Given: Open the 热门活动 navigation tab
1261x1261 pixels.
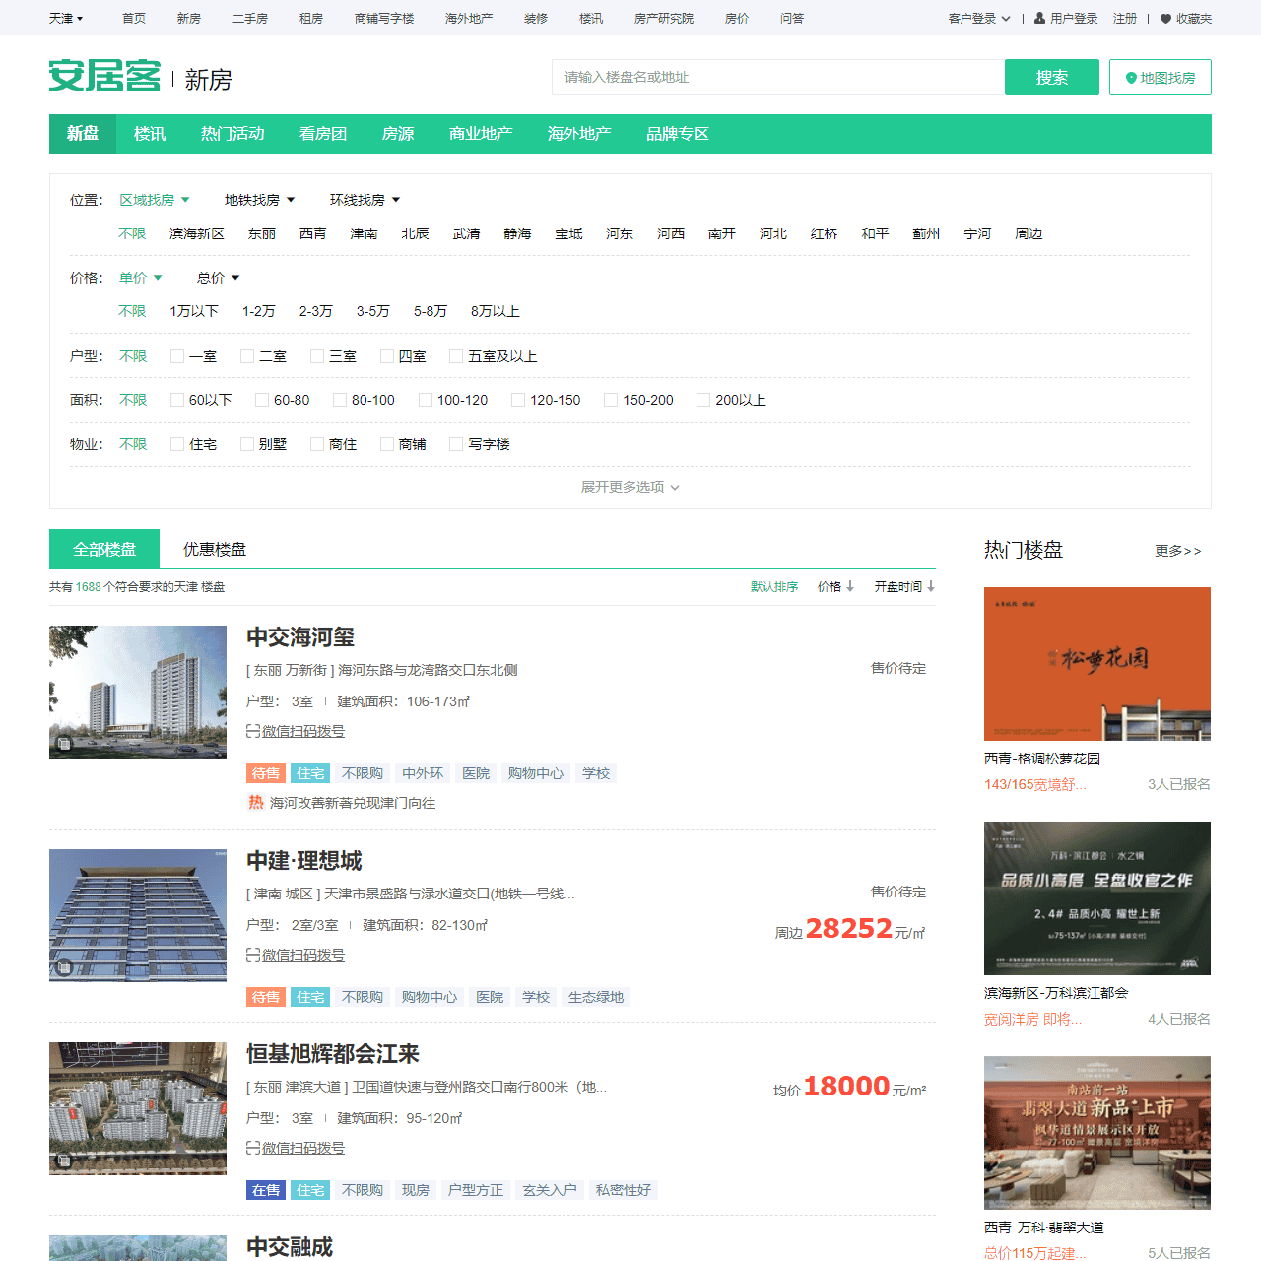Looking at the screenshot, I should pos(232,134).
